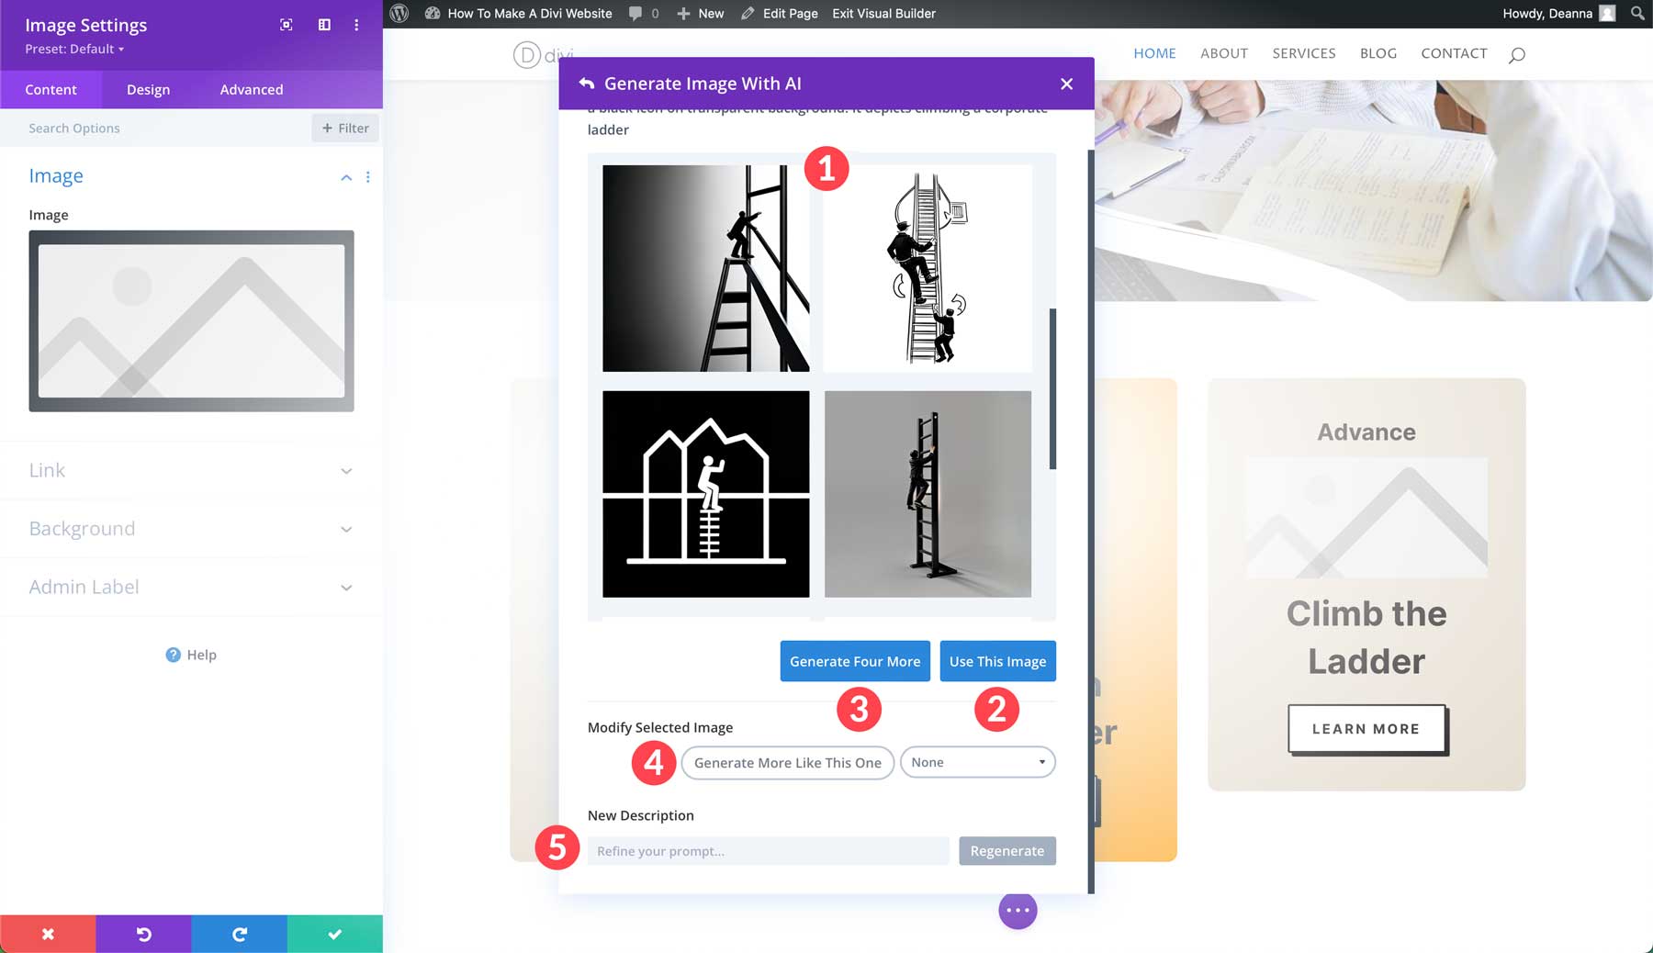Screen dimensions: 1653x953
Task: Click the WordPress logo in the admin bar
Action: click(398, 13)
